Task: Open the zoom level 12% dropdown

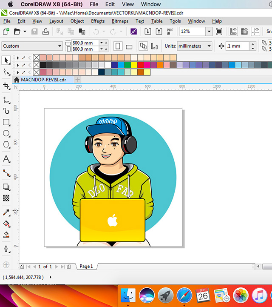Action: point(209,32)
